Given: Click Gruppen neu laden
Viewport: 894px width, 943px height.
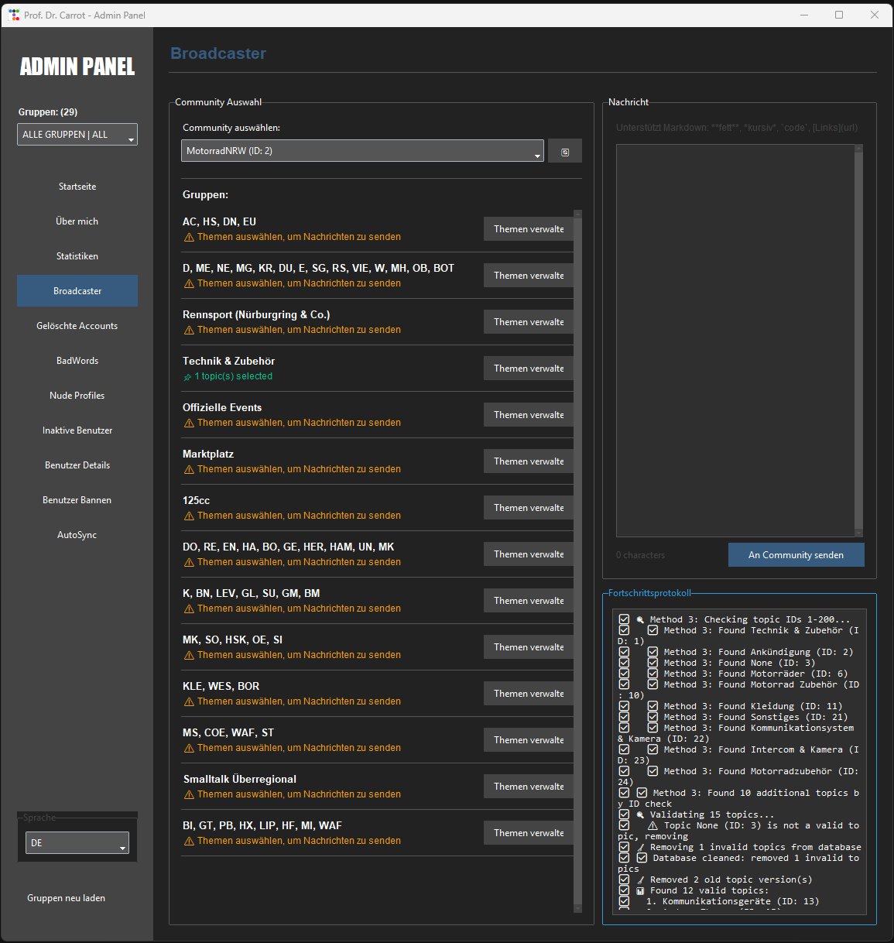Looking at the screenshot, I should [x=67, y=898].
